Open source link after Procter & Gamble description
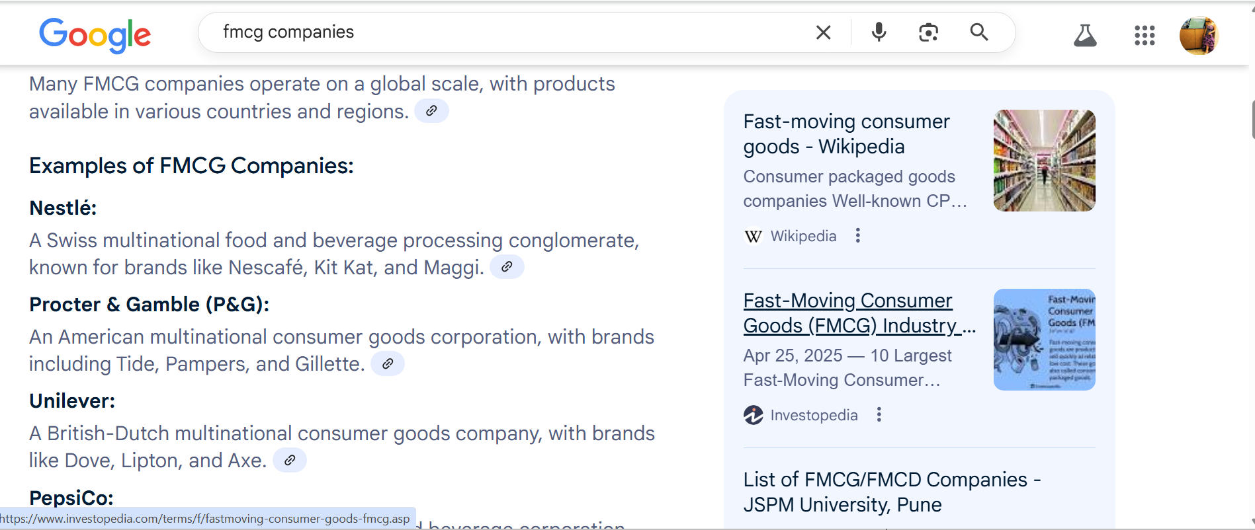 [x=388, y=363]
